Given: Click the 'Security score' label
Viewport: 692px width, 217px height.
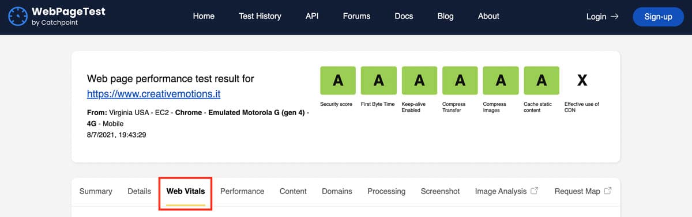Looking at the screenshot, I should [336, 104].
